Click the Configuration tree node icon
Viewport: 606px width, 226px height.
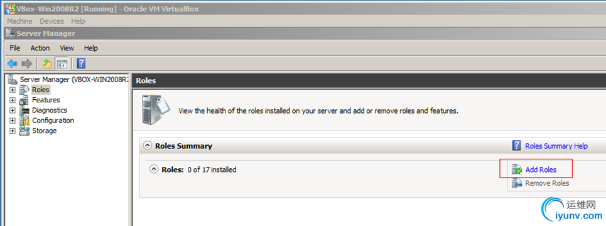coord(24,121)
